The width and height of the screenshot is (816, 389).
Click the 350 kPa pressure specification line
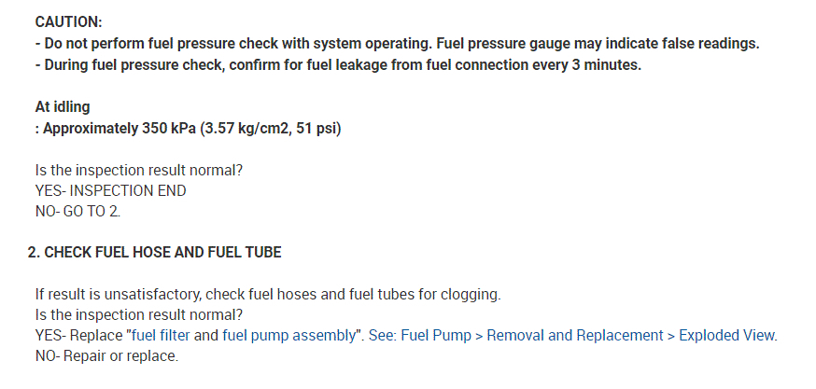pyautogui.click(x=187, y=128)
